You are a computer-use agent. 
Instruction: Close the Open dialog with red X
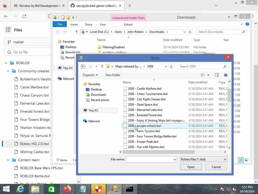[228, 57]
